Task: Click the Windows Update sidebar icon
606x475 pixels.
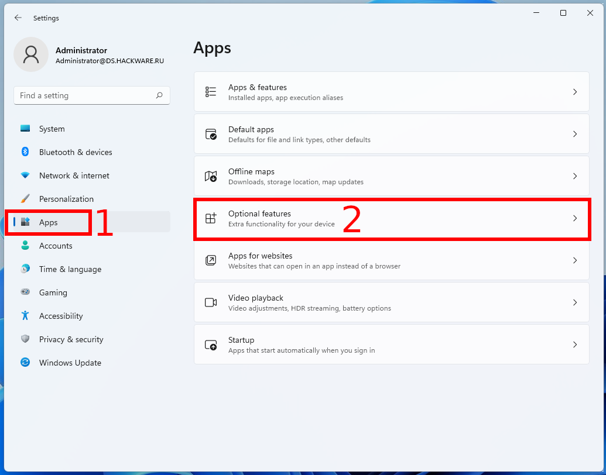Action: 25,363
